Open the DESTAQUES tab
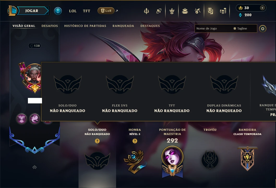This screenshot has width=276, height=188. pos(150,26)
